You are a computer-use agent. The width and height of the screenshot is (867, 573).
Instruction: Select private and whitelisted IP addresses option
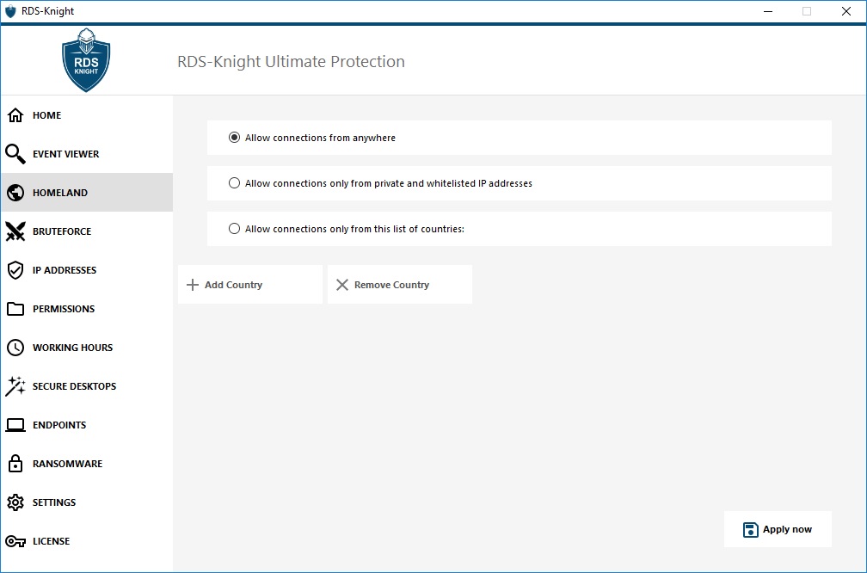(235, 182)
